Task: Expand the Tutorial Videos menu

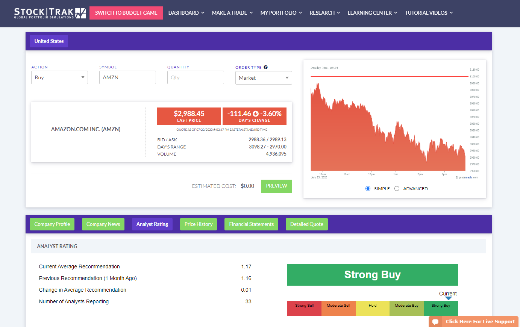Action: [x=429, y=13]
